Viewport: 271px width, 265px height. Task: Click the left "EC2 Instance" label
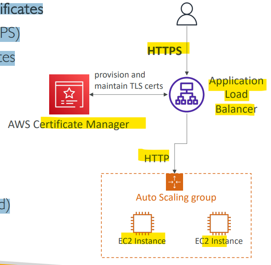[142, 241]
